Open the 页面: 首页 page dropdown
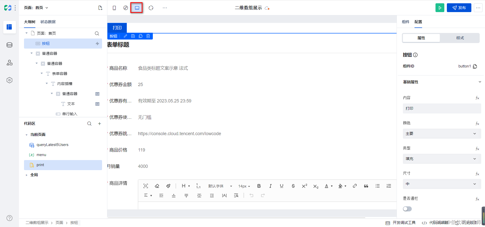The image size is (485, 227). pos(36,8)
